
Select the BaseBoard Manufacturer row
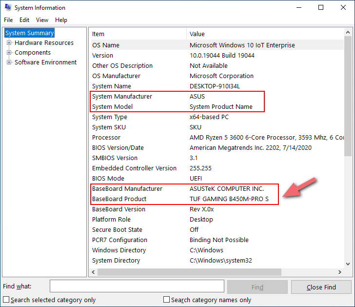coord(217,188)
